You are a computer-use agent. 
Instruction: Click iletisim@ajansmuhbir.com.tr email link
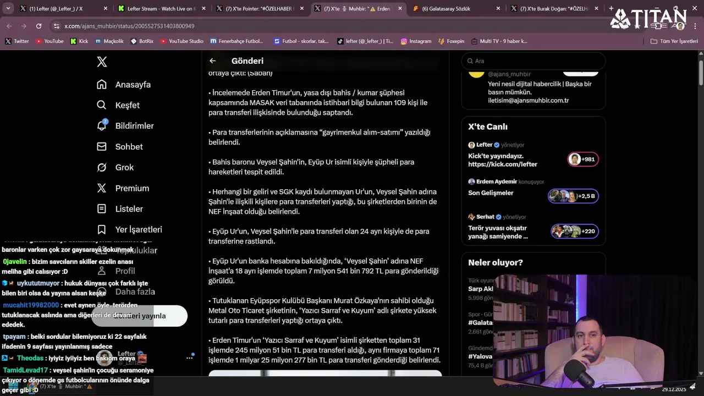[x=528, y=101]
